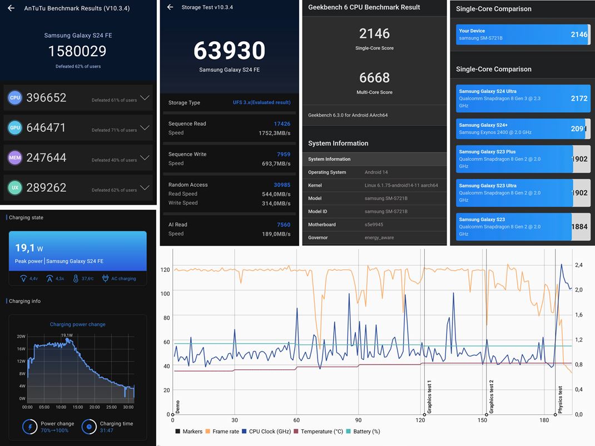Screen dimensions: 595x446
Task: Tap the CPU score badge icon
Action: [15, 97]
